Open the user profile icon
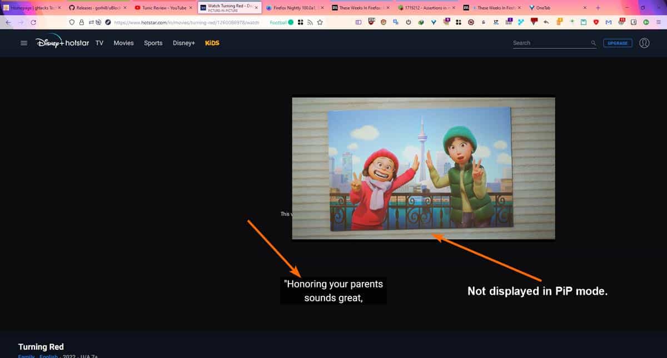Screen dimensions: 667x358 [x=644, y=43]
